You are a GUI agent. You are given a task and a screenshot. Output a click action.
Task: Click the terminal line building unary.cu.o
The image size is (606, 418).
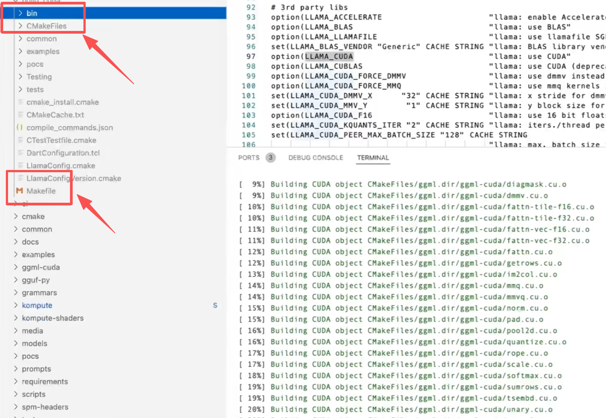396,409
